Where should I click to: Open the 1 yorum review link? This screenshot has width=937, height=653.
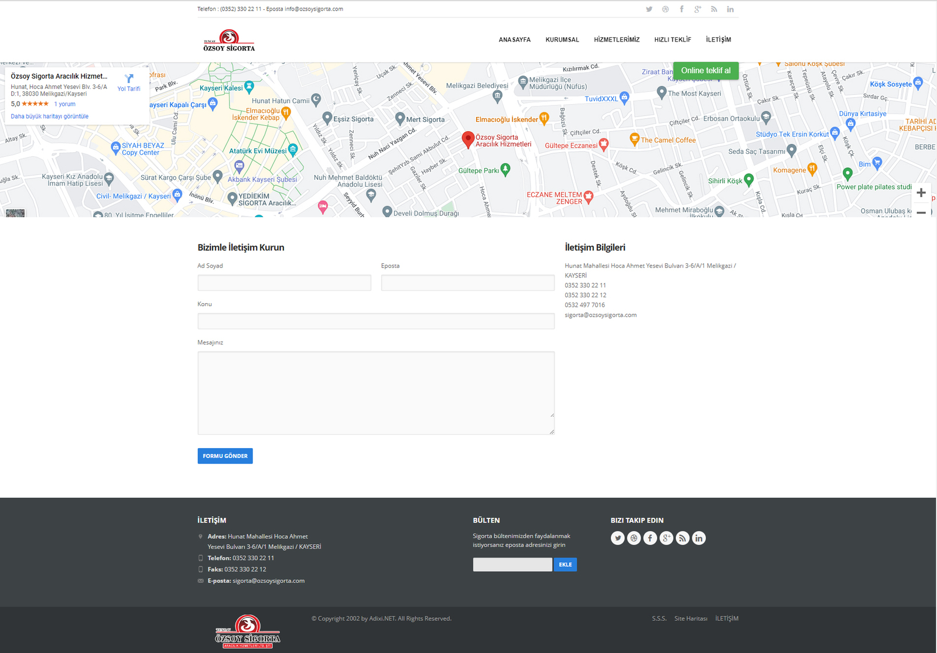coord(65,104)
